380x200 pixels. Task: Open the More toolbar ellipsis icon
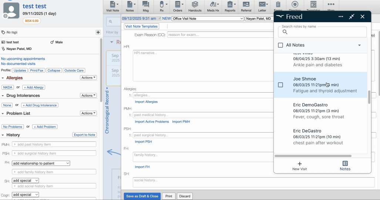331,4
